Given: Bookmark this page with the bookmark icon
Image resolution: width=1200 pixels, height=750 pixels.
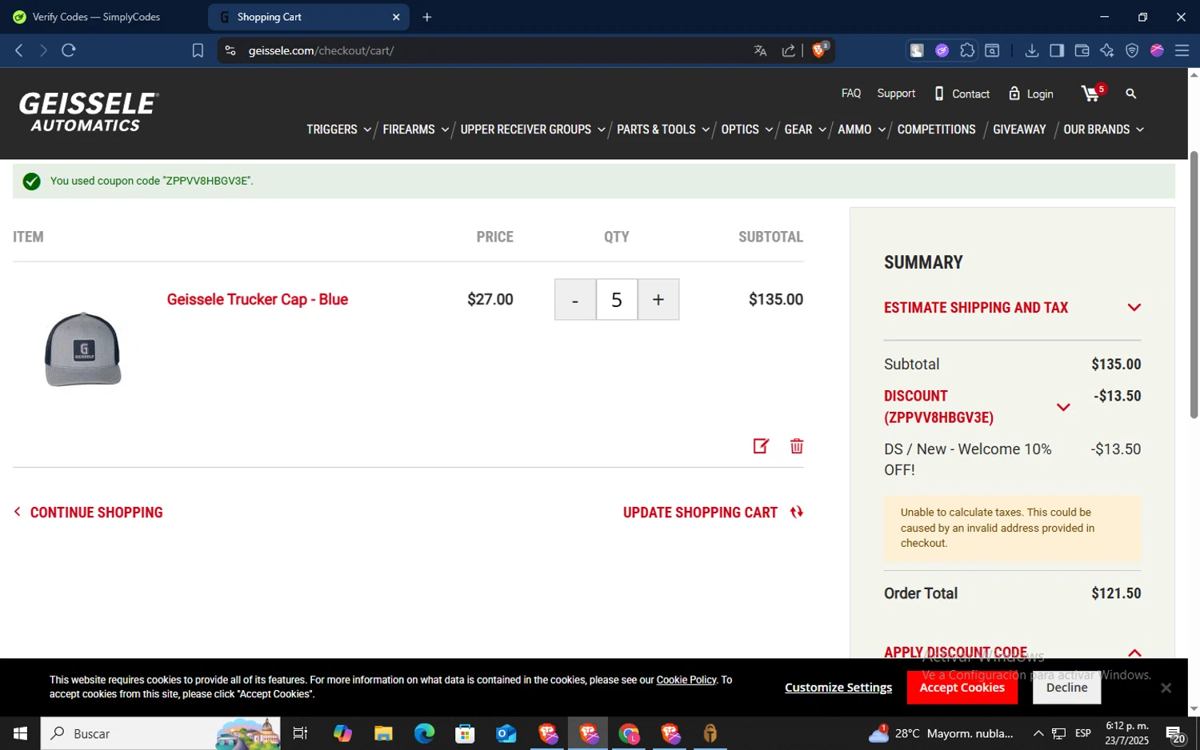Looking at the screenshot, I should (x=198, y=50).
